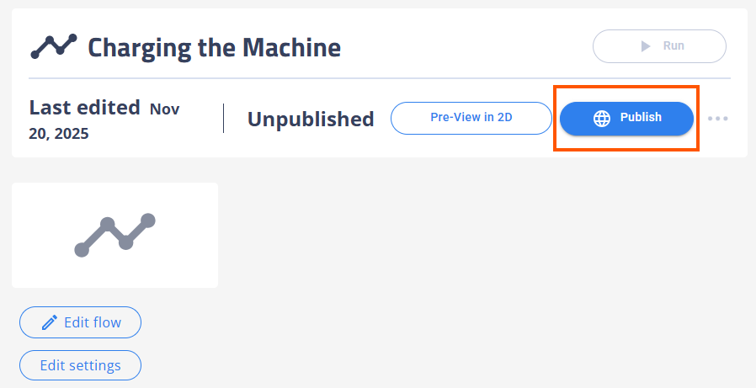Click the flow graph icon in the preview card
This screenshot has height=388, width=756.
coord(114,235)
